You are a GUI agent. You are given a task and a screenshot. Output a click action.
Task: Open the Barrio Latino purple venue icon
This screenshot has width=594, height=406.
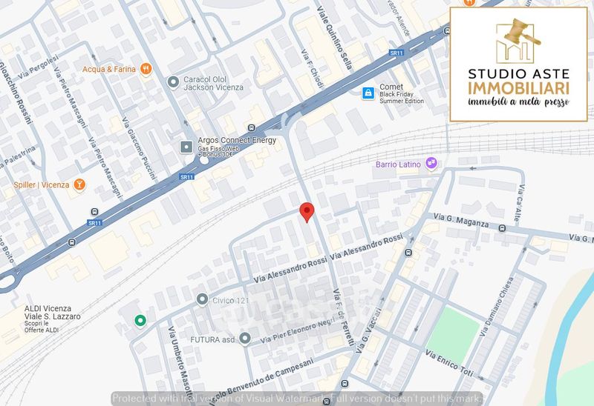point(431,164)
